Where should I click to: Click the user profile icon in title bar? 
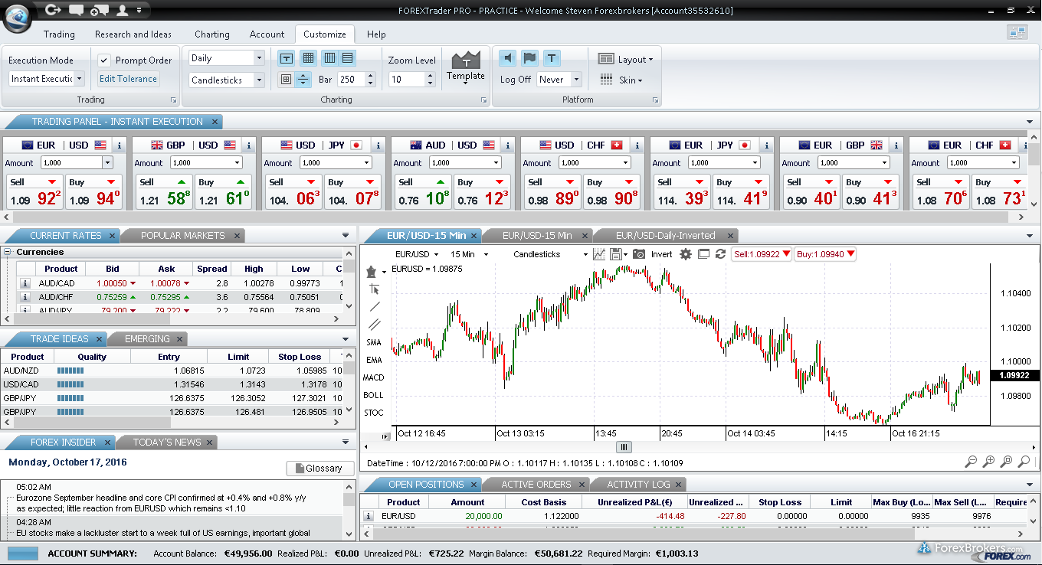pyautogui.click(x=122, y=10)
